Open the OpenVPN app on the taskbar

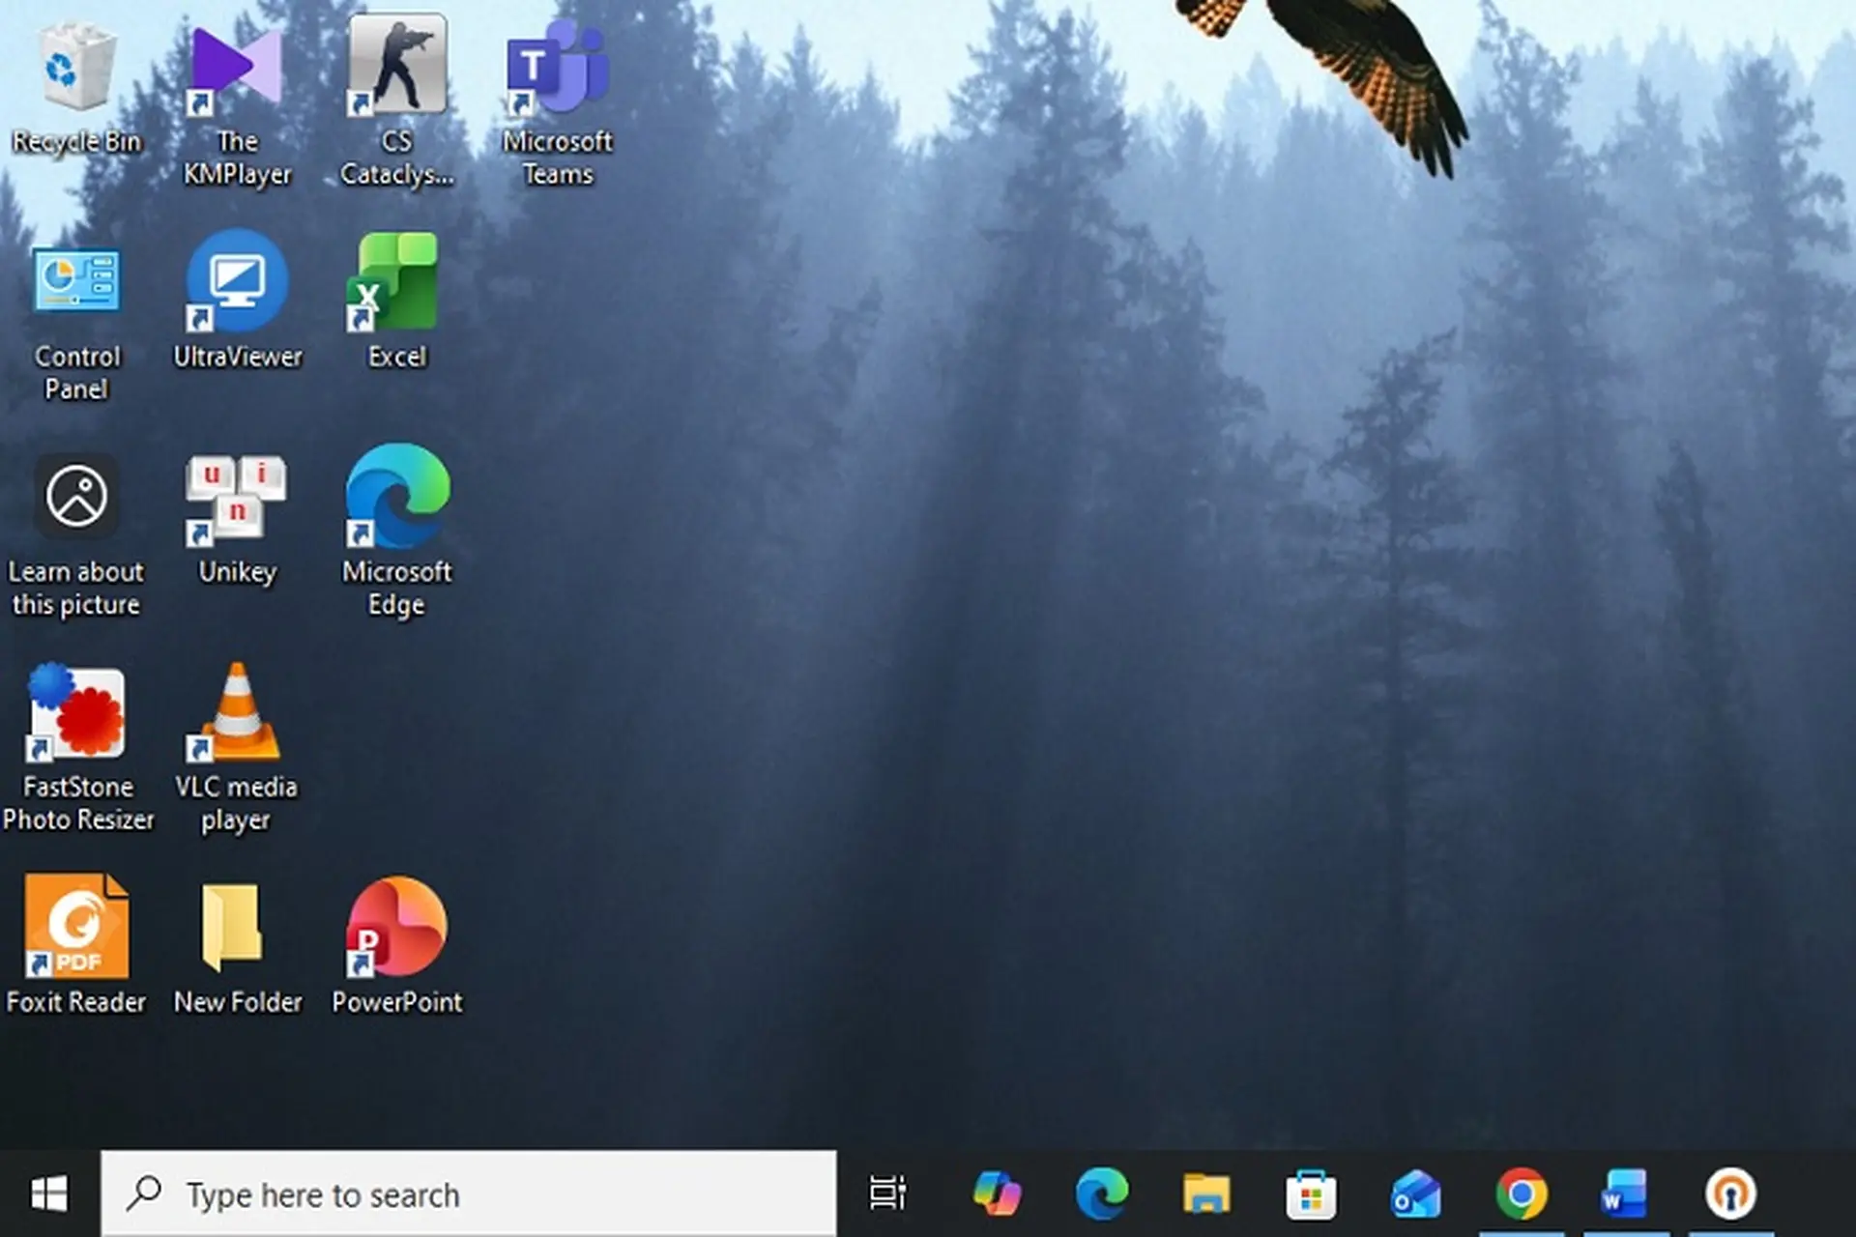tap(1730, 1194)
